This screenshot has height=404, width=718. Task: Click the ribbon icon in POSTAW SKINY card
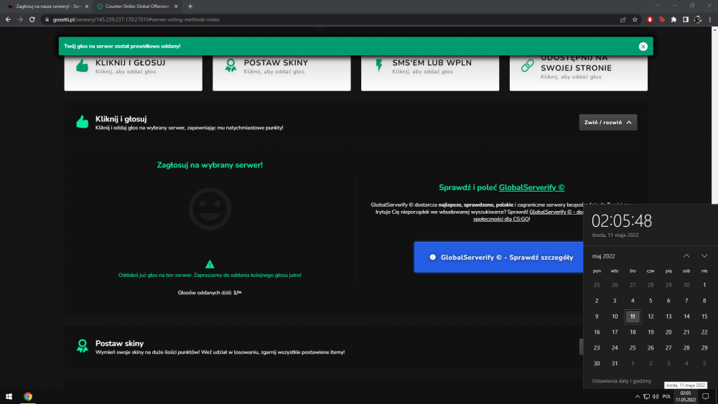230,65
